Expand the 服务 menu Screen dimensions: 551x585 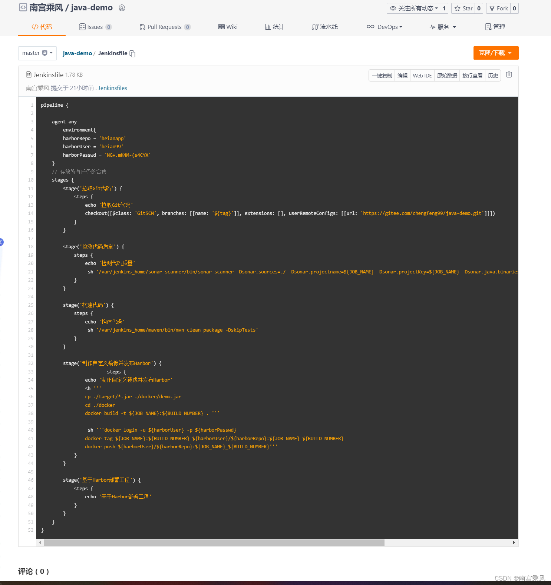pyautogui.click(x=443, y=27)
